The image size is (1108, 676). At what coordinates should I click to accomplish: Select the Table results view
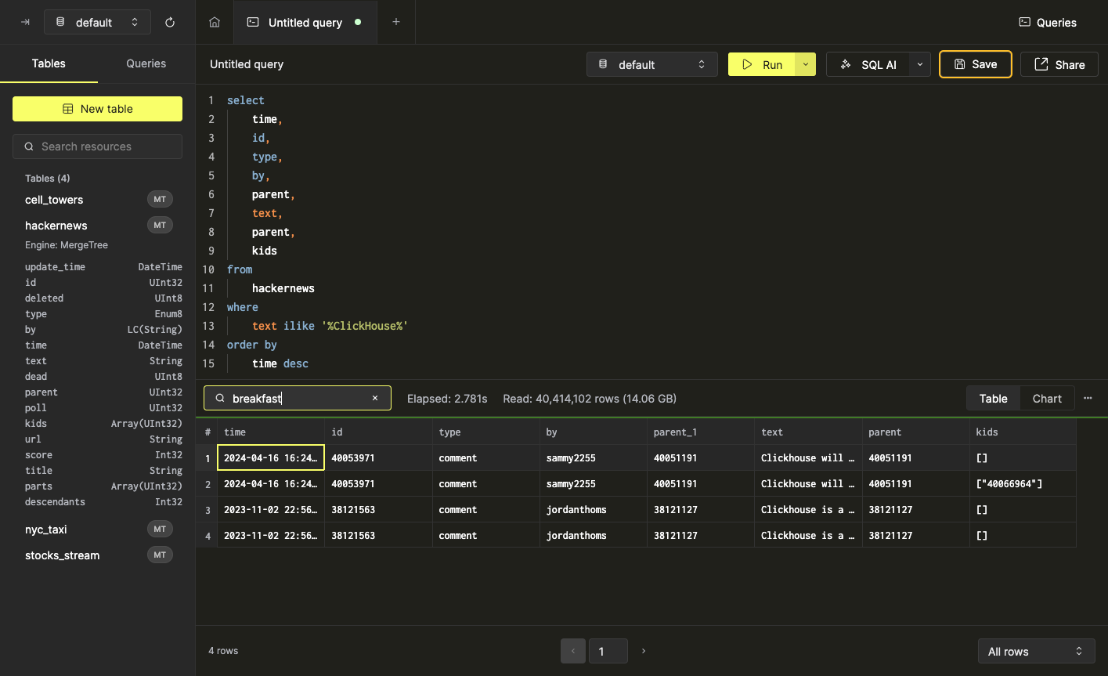(992, 398)
